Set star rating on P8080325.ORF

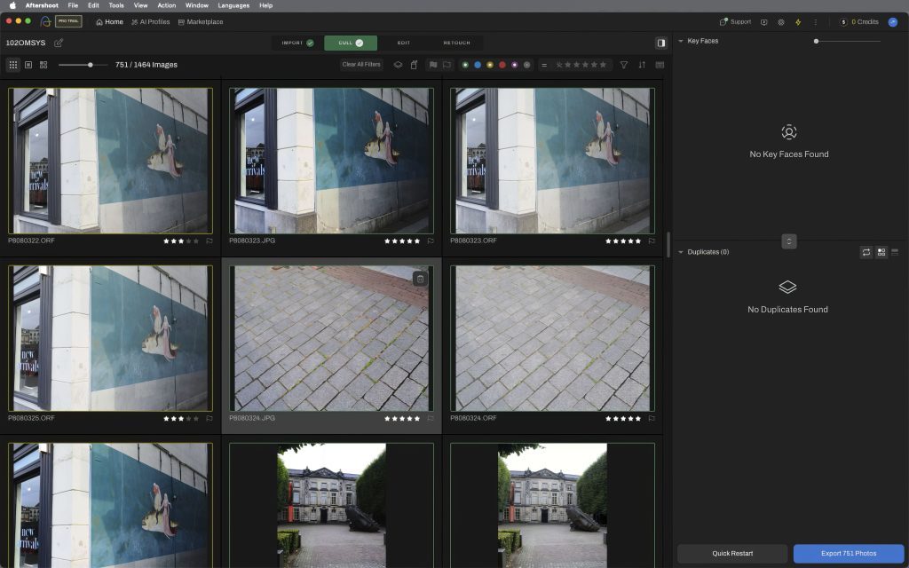point(181,419)
